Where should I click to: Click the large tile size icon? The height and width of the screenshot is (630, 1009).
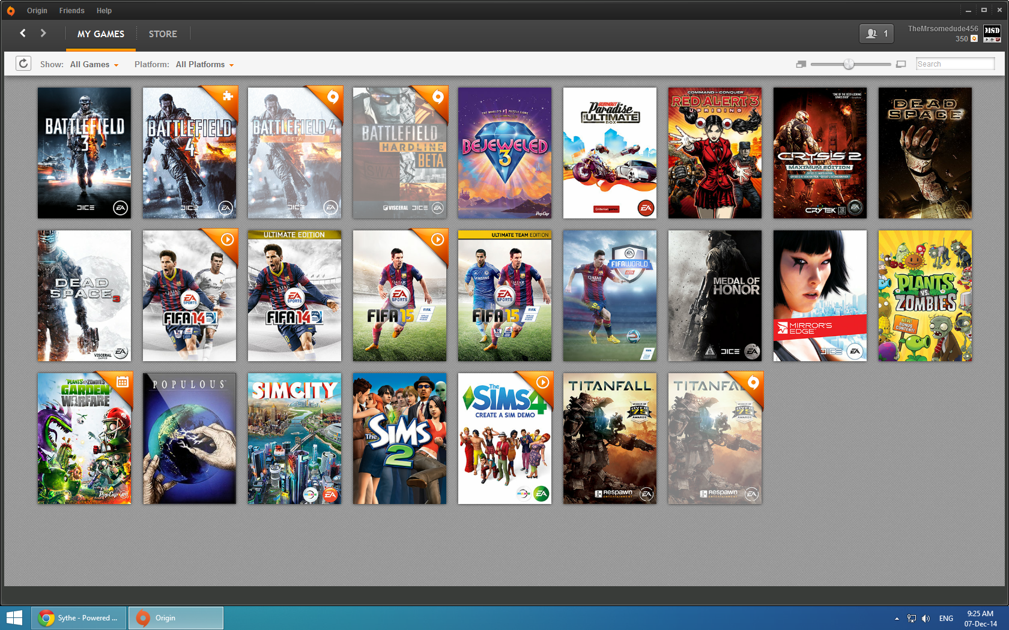[x=901, y=64]
